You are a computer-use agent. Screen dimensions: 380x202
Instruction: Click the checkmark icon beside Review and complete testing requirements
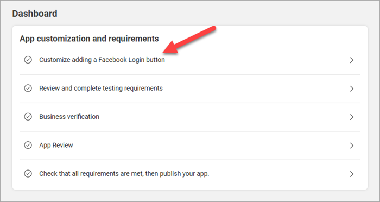28,89
